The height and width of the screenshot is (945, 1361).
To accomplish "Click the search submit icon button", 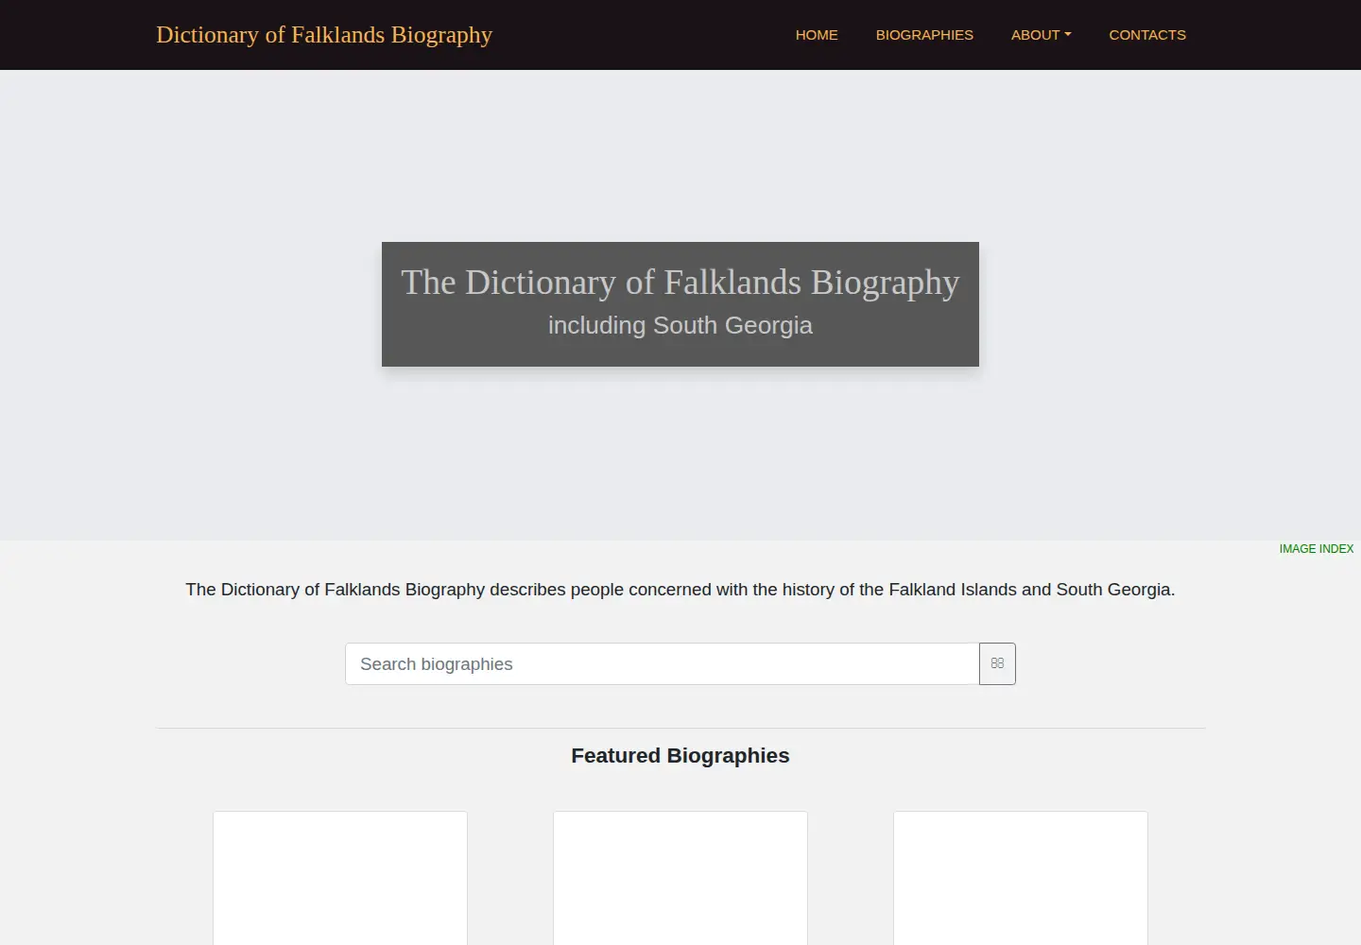I will pos(997,663).
